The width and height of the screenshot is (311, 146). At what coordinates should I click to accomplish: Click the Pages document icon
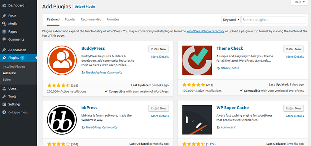pyautogui.click(x=4, y=31)
